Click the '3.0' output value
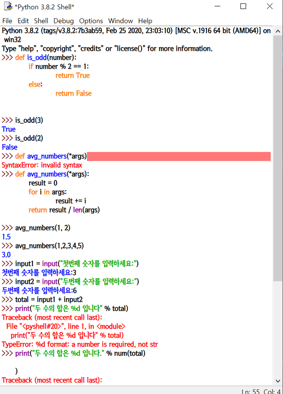 click(x=6, y=255)
